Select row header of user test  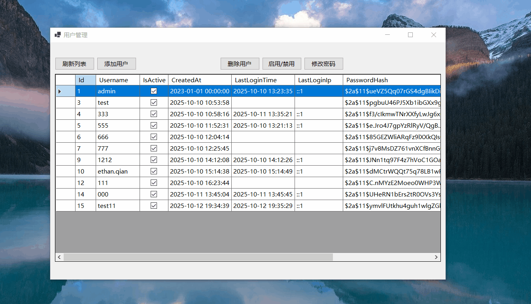pyautogui.click(x=65, y=102)
